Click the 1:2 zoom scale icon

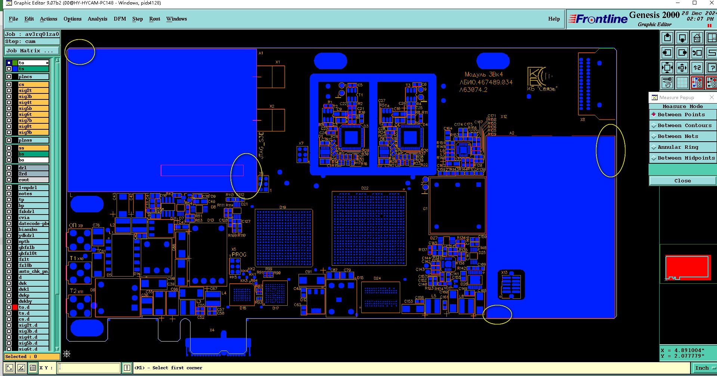697,68
